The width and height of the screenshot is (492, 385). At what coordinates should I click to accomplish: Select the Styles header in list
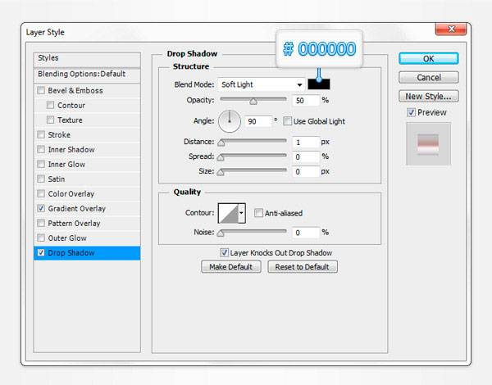pos(87,59)
